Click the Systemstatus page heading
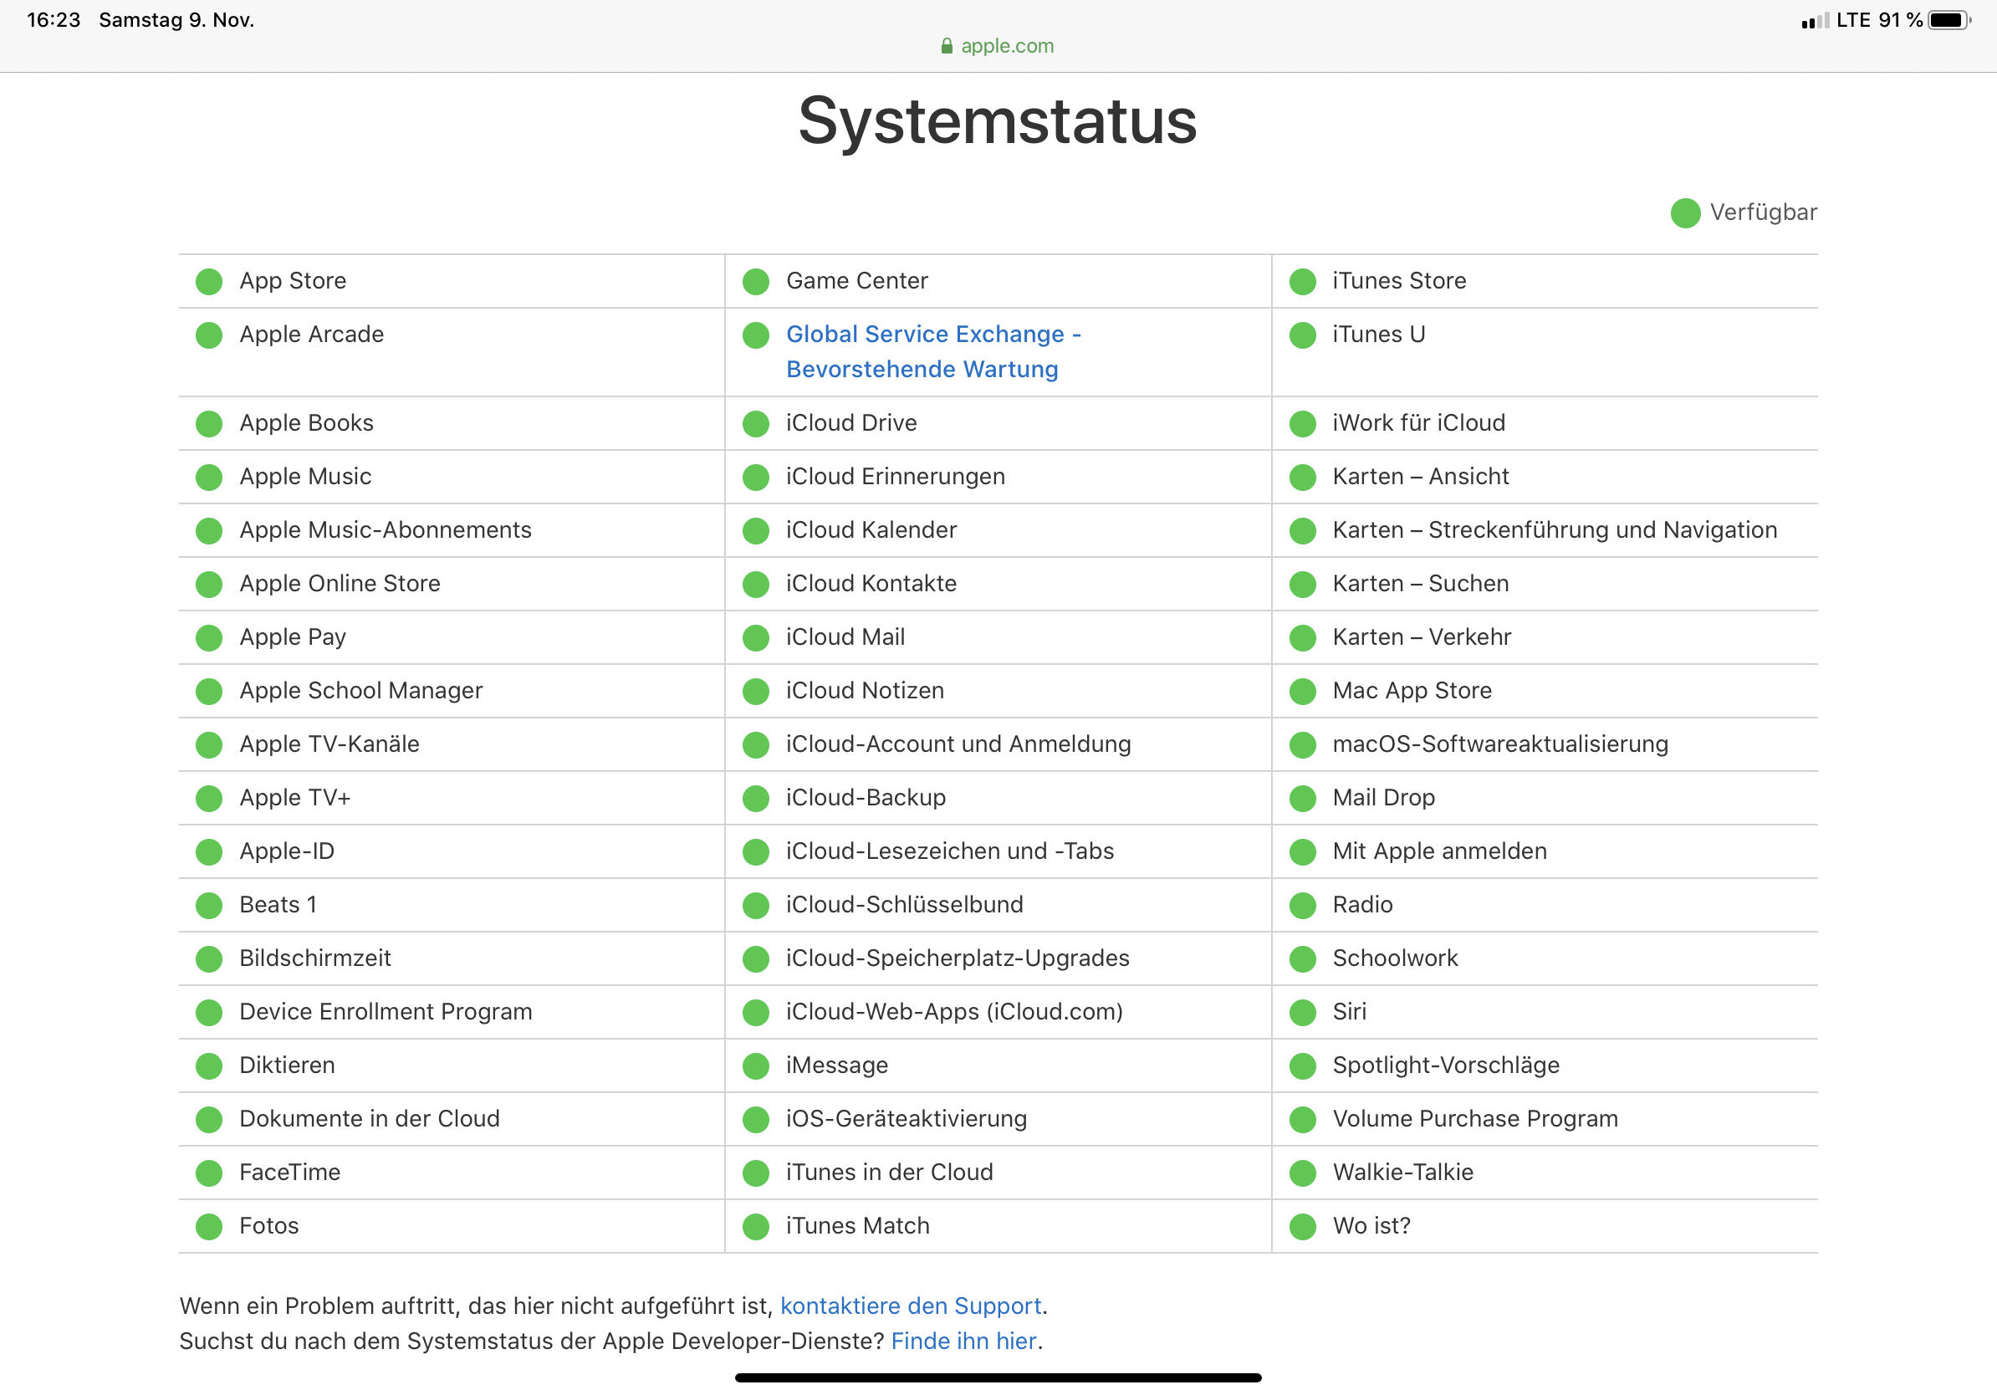1997x1395 pixels. (x=998, y=121)
